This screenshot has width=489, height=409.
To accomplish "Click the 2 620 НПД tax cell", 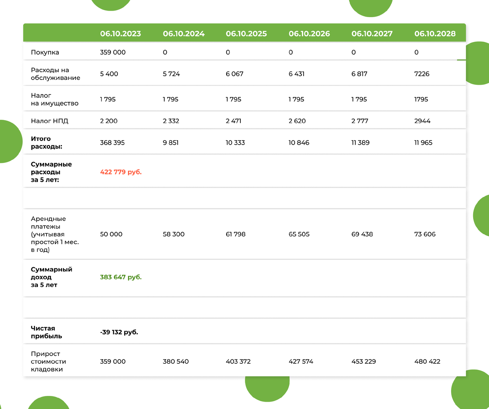I will (x=297, y=121).
